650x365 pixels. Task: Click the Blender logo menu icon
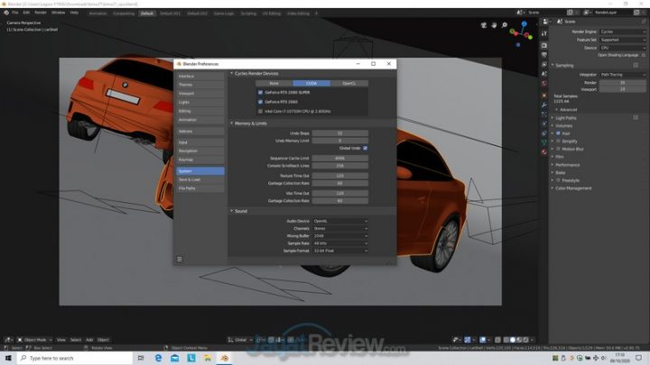coord(6,13)
